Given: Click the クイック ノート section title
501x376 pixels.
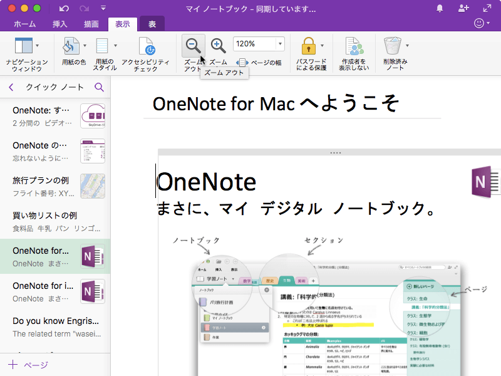Looking at the screenshot, I should tap(54, 87).
